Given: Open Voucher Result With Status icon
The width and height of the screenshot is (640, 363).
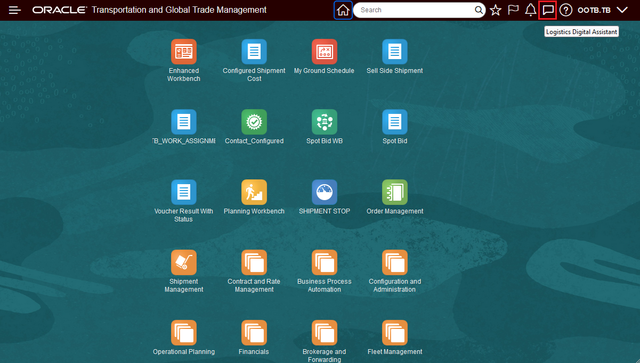Looking at the screenshot, I should (x=184, y=192).
